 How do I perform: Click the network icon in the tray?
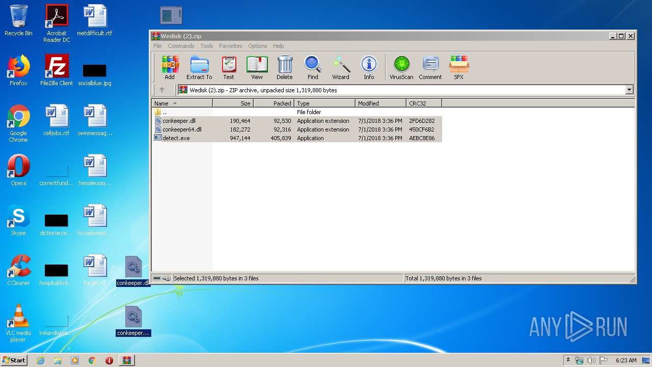[x=580, y=360]
